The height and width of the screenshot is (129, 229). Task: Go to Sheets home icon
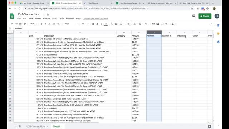[12, 16]
